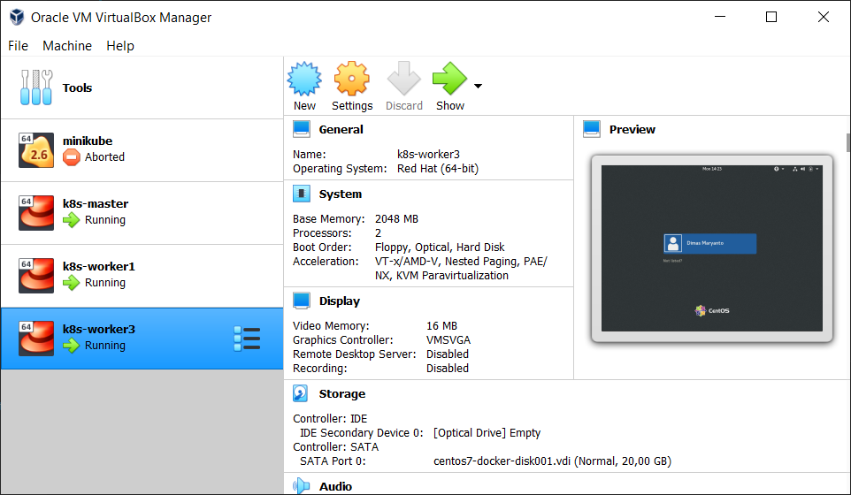Viewport: 851px width, 495px height.
Task: Click Graphics Controller value VMSVGA
Action: (x=448, y=340)
